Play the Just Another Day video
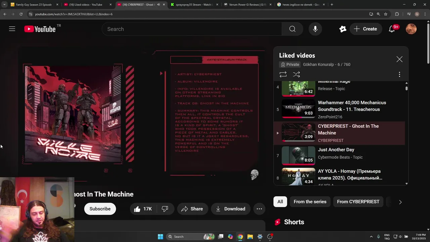The width and height of the screenshot is (430, 242). (x=339, y=156)
